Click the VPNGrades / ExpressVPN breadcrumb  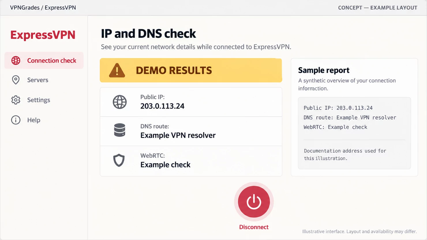click(x=43, y=8)
